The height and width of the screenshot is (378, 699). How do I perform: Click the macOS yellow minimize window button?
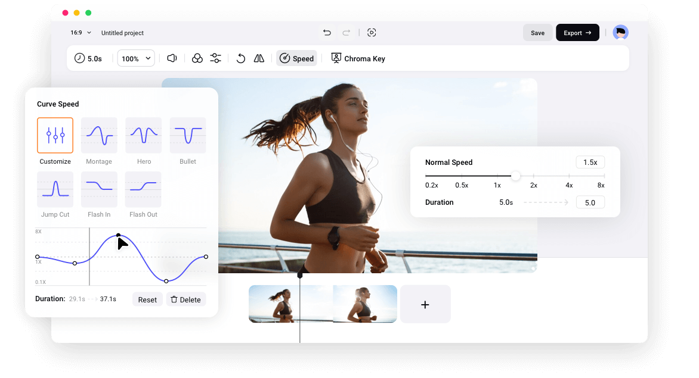(77, 13)
